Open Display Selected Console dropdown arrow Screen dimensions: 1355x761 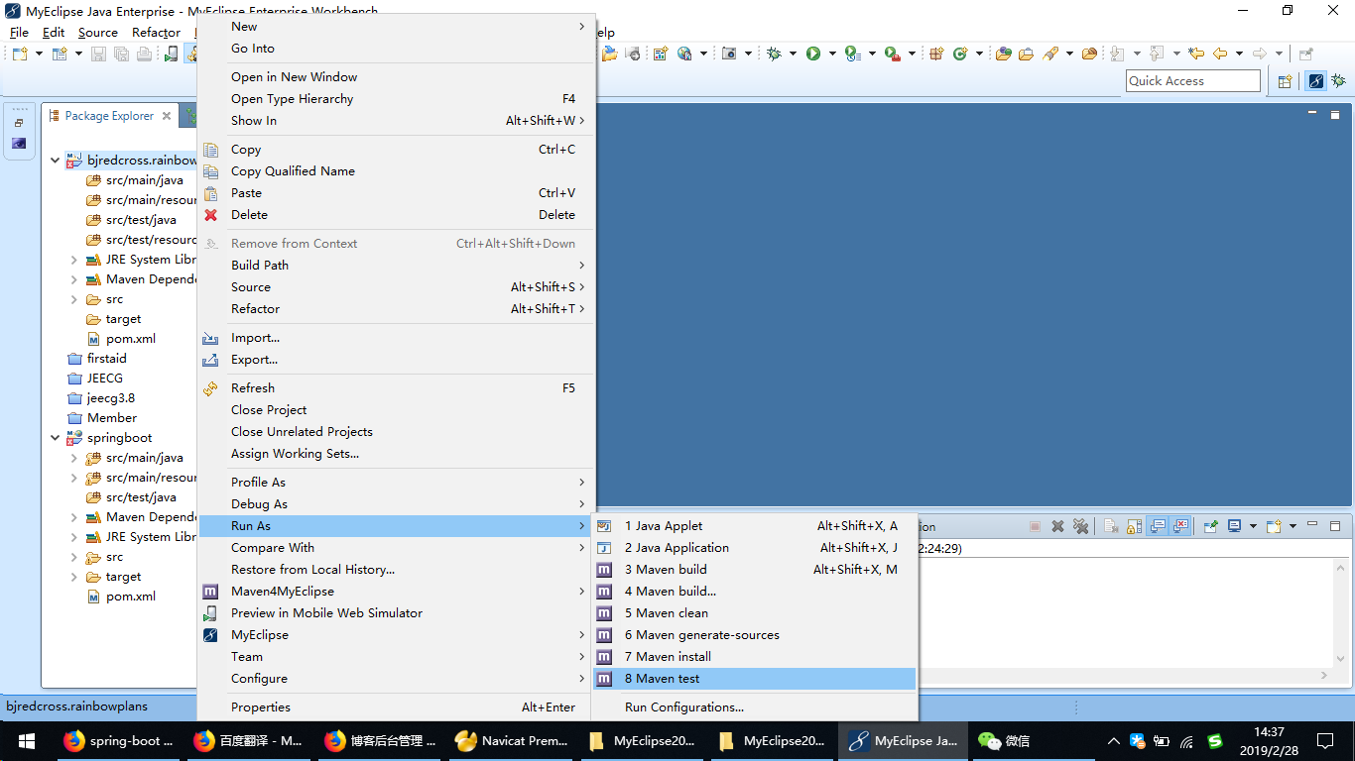pyautogui.click(x=1253, y=526)
